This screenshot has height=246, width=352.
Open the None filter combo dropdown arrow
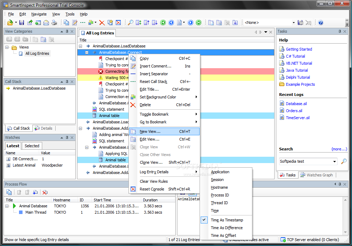pyautogui.click(x=294, y=22)
